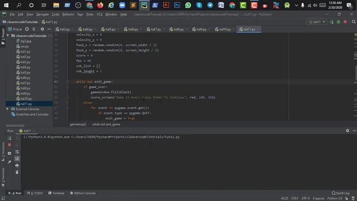This screenshot has height=201, width=357.
Task: Switch to the tut10.py editor tab
Action: pos(223,29)
